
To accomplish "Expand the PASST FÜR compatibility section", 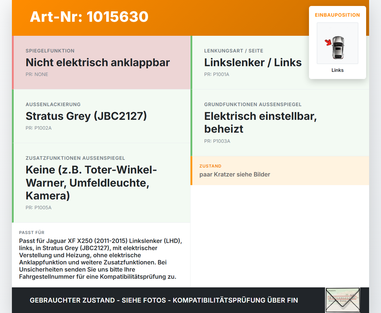I will (101, 255).
